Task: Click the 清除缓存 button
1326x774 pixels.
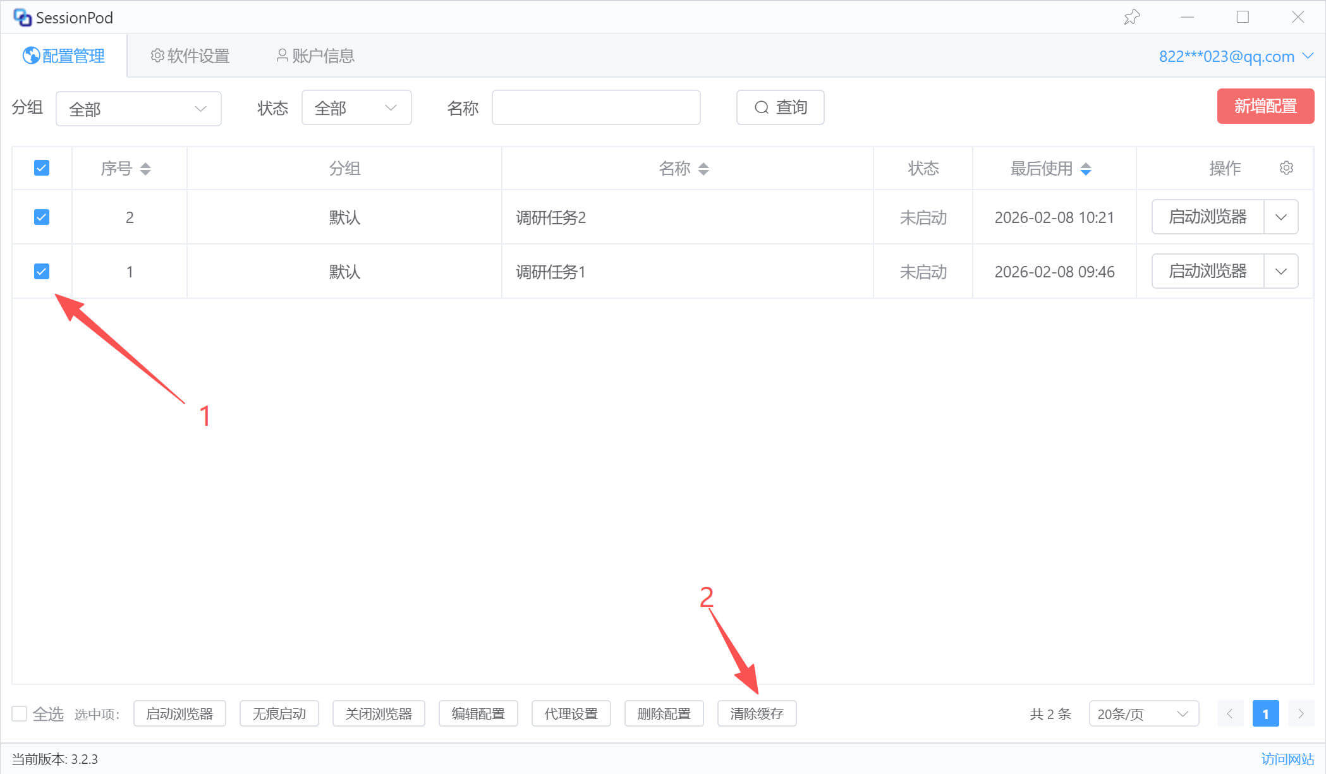Action: tap(757, 714)
